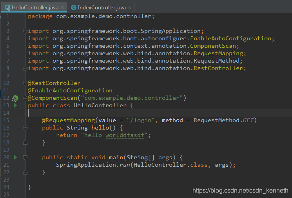
Task: Click RestController in the line 8 import
Action: point(218,68)
